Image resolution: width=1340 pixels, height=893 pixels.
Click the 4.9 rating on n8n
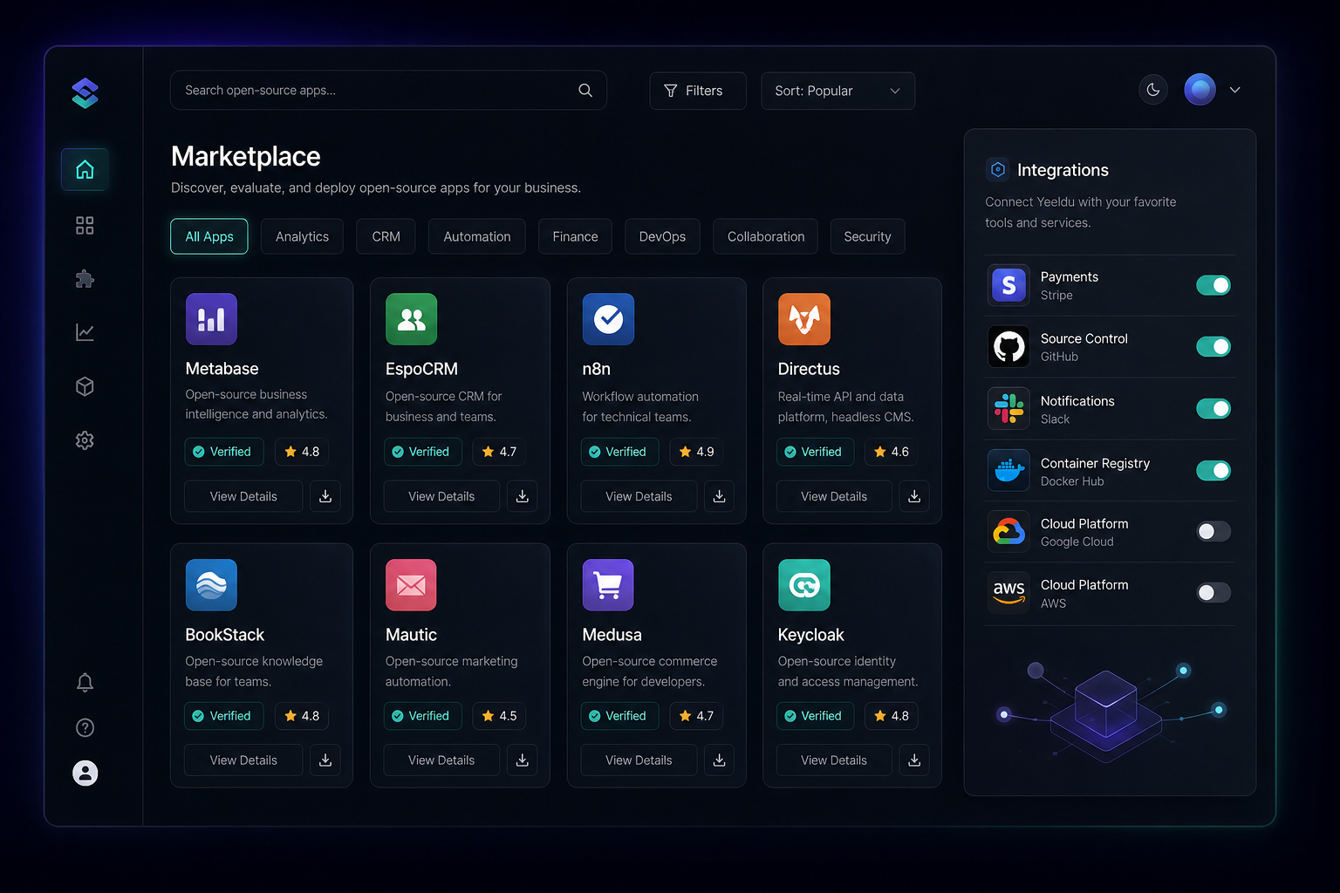[x=697, y=452]
